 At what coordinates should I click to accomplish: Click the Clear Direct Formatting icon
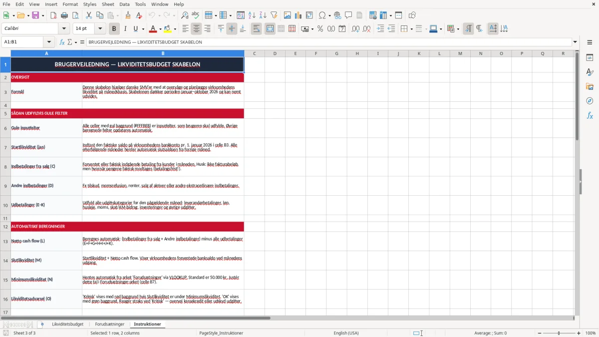click(x=139, y=15)
